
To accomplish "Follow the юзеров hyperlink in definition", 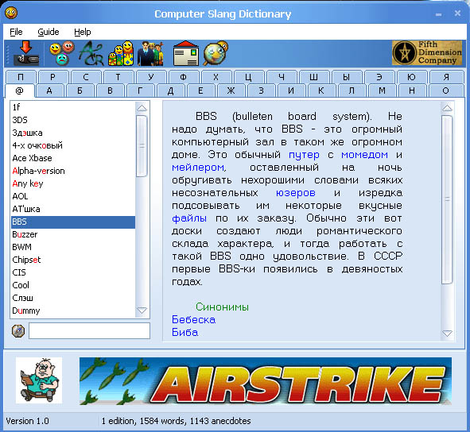I will pos(296,193).
